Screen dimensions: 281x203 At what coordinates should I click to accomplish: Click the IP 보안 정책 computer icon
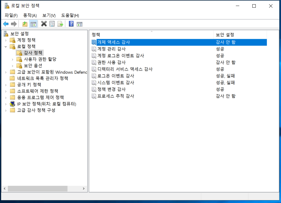click(x=12, y=104)
